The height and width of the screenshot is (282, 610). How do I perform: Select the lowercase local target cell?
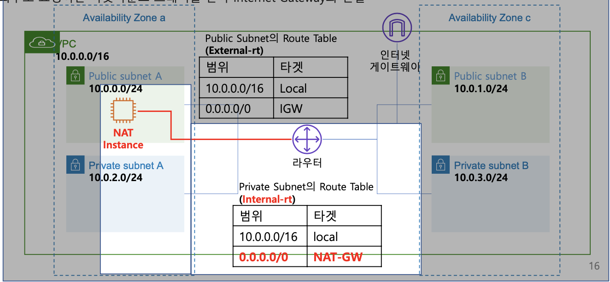click(344, 236)
